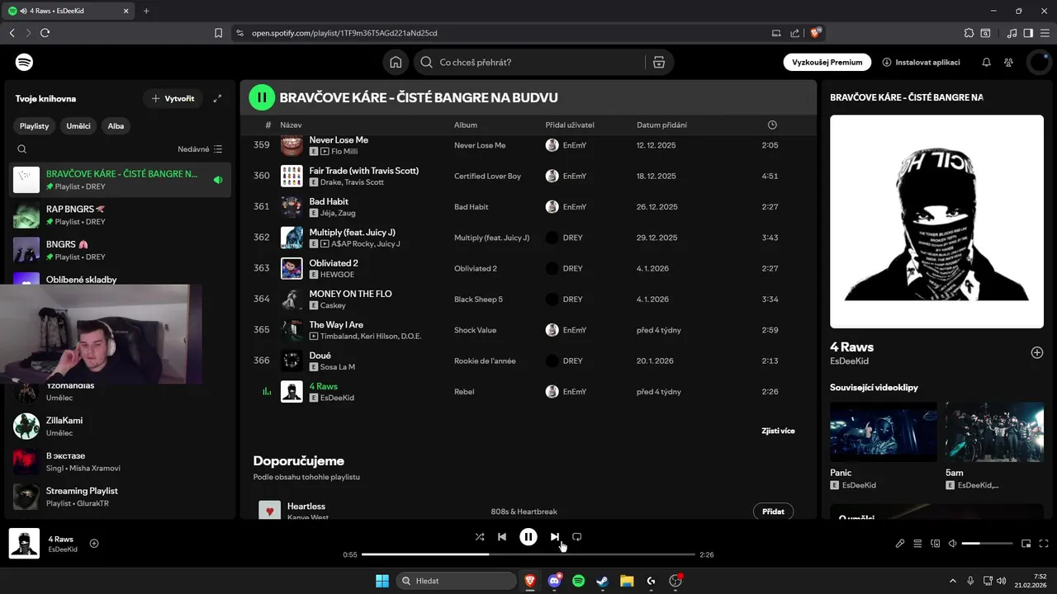Adjust the volume slider

click(x=987, y=544)
